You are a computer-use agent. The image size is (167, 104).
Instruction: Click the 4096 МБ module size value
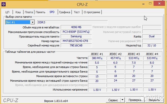(76, 27)
